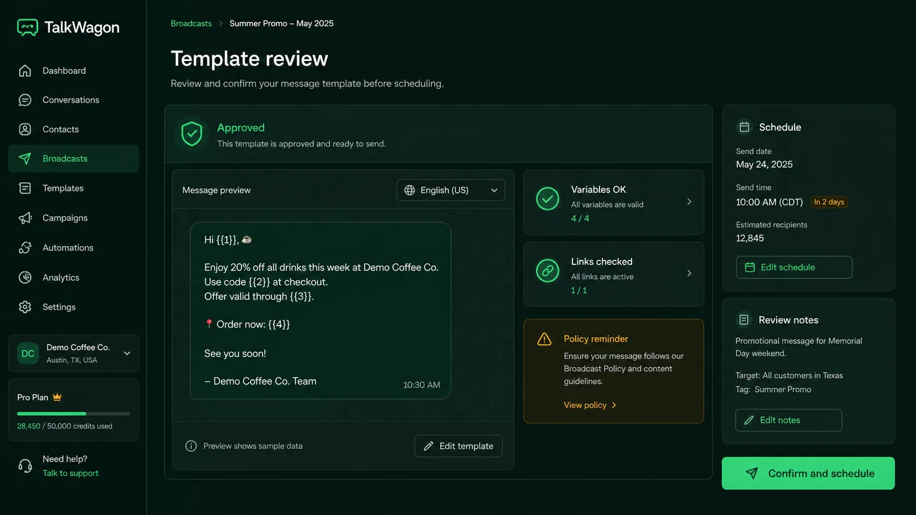Open Contacts from the sidebar
Viewport: 916px width, 515px height.
click(x=73, y=129)
